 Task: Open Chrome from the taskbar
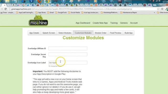(x=48, y=1)
